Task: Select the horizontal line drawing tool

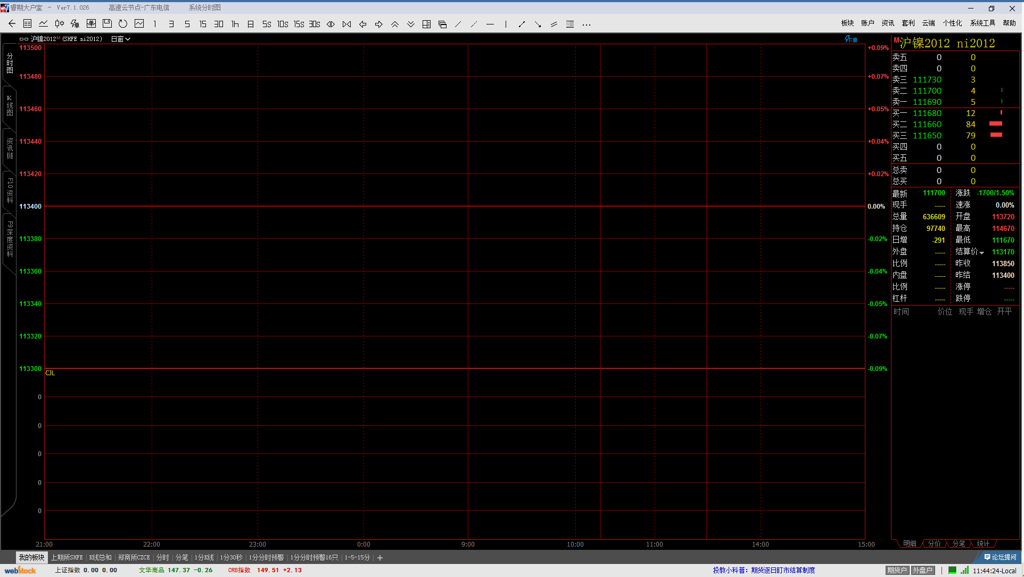Action: (x=490, y=24)
